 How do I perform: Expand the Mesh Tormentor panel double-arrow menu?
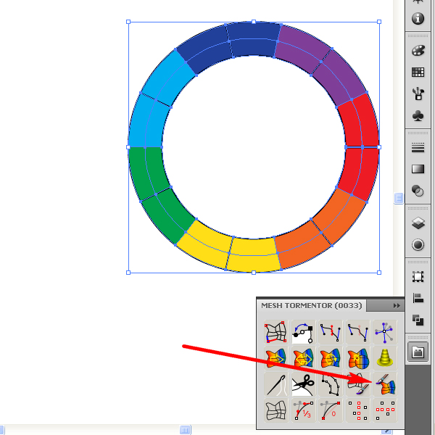(x=397, y=305)
